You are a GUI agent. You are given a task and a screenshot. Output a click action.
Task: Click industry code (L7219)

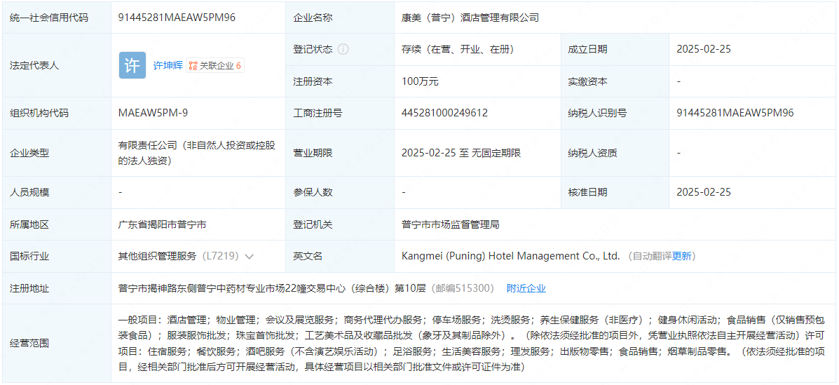221,256
